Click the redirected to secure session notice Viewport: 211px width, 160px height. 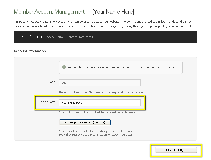coord(96,134)
